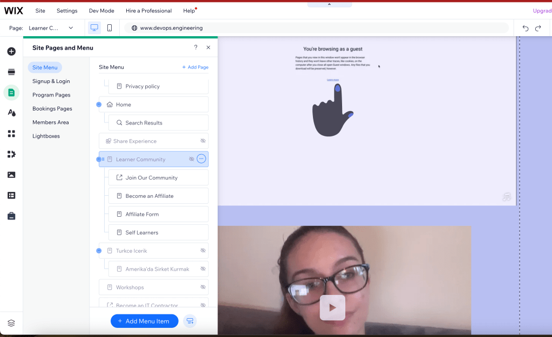Open the Ascend briefcase icon

[x=11, y=216]
